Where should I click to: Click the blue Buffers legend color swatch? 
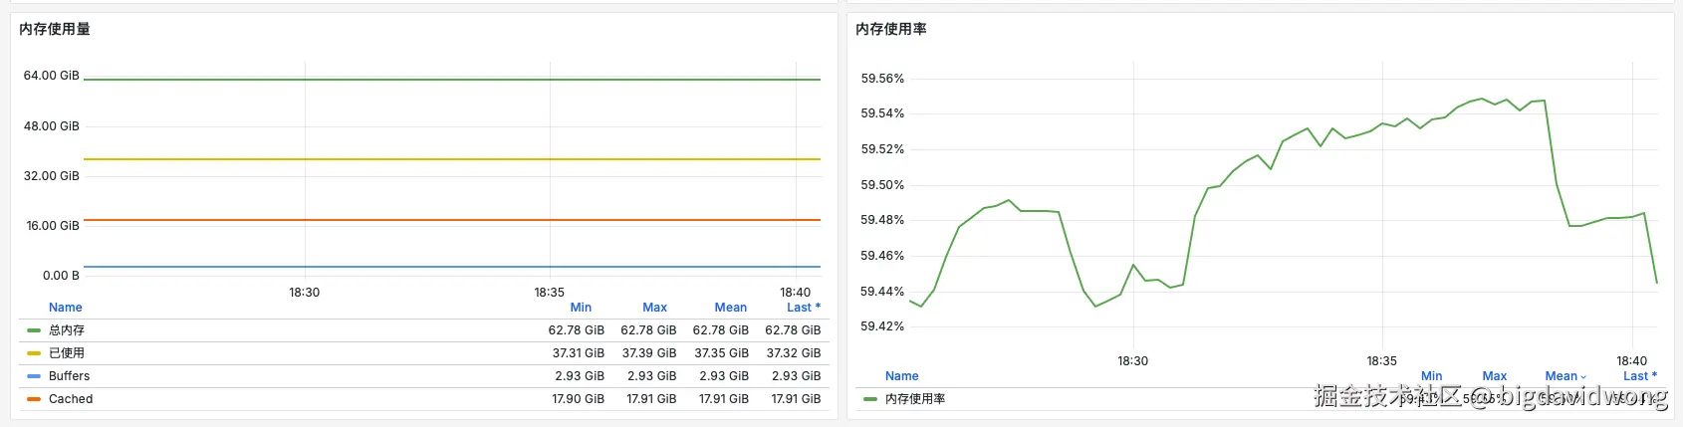34,376
